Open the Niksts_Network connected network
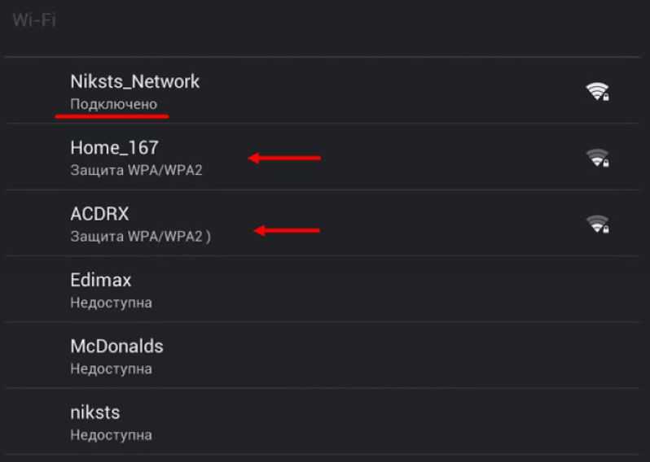This screenshot has height=462, width=650. (x=322, y=90)
